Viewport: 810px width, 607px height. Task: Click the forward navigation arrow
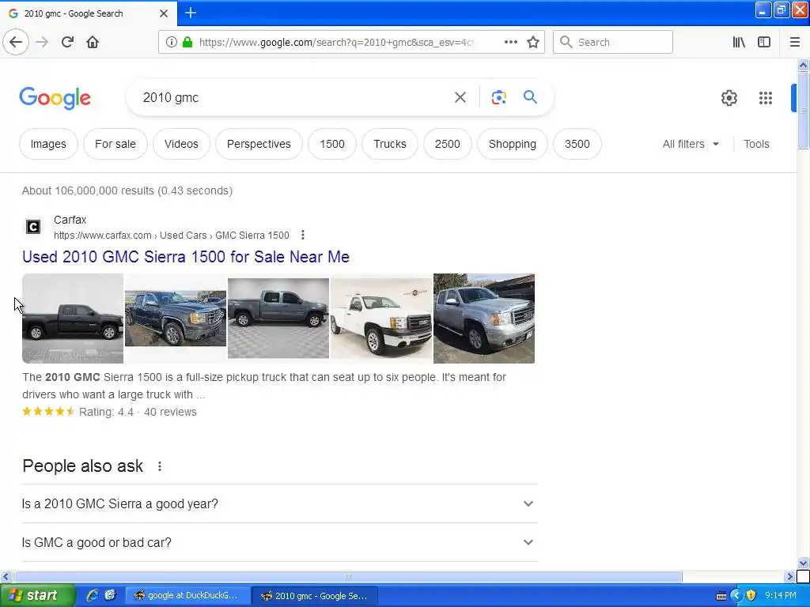pyautogui.click(x=43, y=43)
